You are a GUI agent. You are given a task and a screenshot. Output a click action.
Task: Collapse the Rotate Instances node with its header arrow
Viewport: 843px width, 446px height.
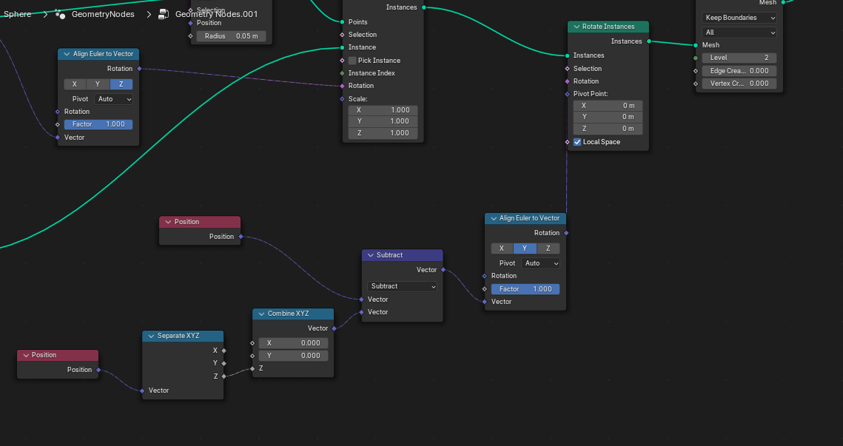tap(575, 27)
